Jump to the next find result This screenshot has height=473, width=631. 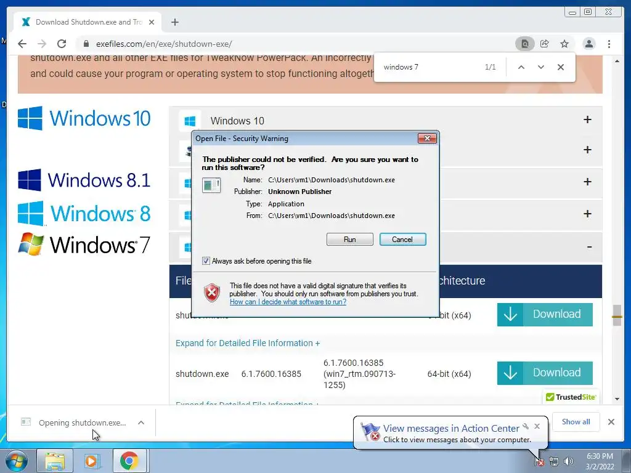(541, 67)
